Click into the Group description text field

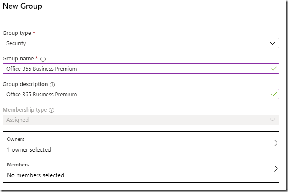coord(141,94)
